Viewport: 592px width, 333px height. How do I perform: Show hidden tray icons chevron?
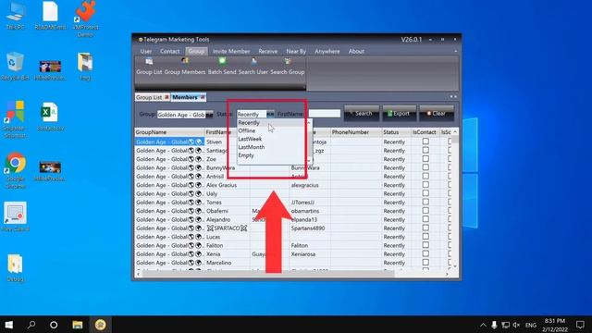coord(483,325)
